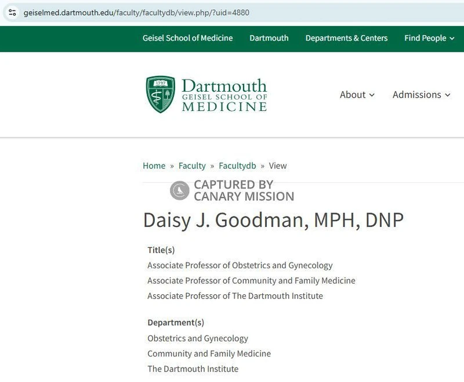This screenshot has width=464, height=382.
Task: Click the circular Canary Mission bird logo
Action: click(x=180, y=189)
